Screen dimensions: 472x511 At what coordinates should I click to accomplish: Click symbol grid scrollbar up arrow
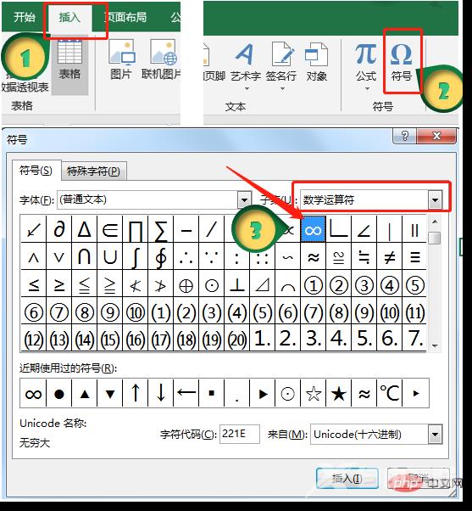(435, 222)
